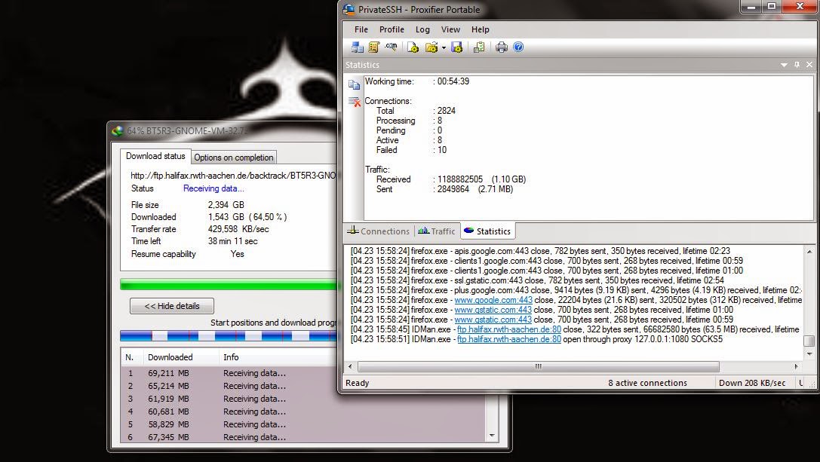Open the File menu
Screen dimensions: 820x462
(361, 30)
